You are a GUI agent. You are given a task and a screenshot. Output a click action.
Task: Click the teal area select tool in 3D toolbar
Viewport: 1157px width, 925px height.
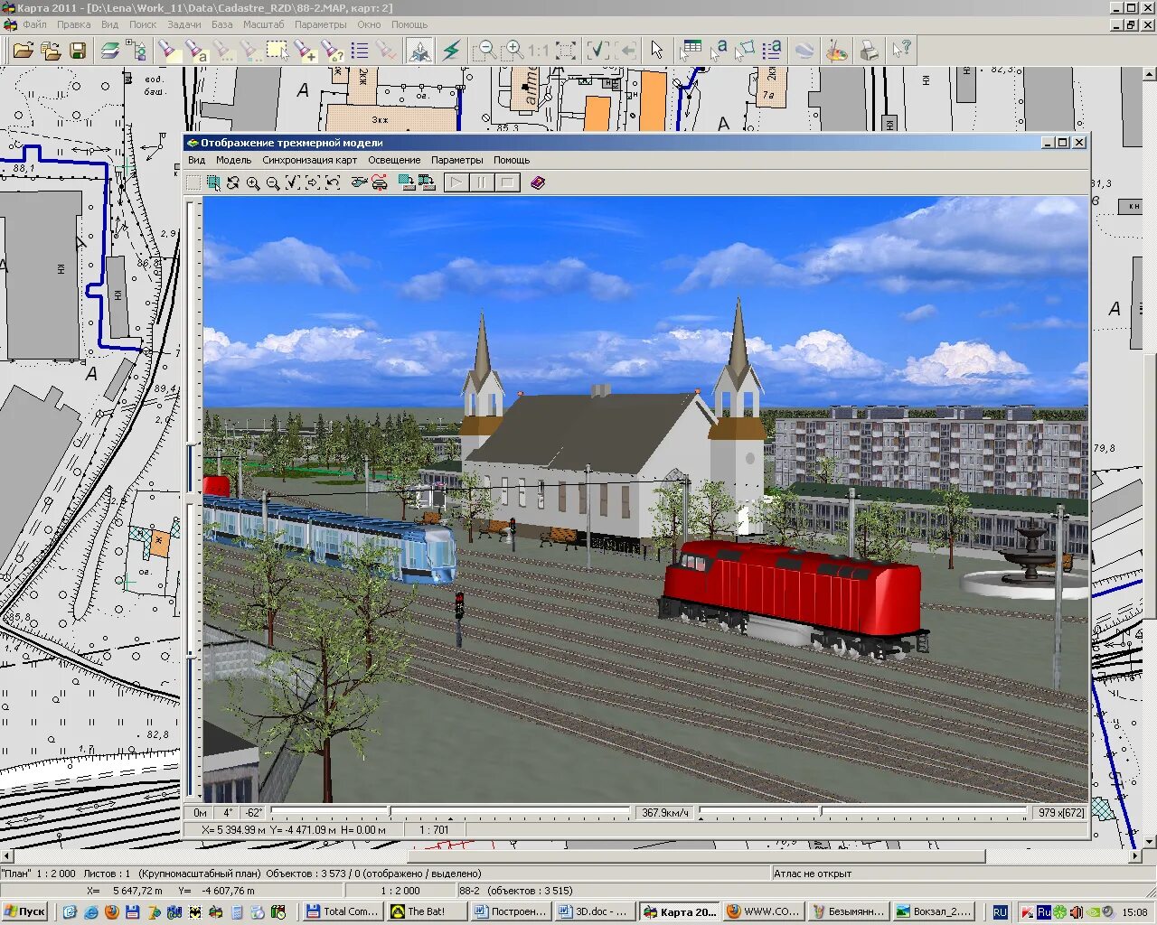(213, 183)
